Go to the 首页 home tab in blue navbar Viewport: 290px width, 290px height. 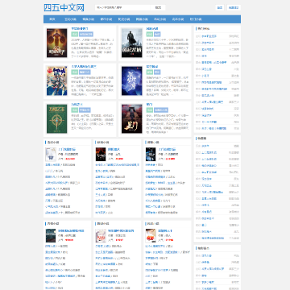pos(52,19)
